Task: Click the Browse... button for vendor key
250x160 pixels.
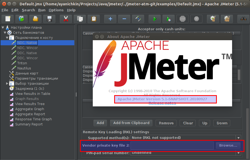Action: point(228,146)
